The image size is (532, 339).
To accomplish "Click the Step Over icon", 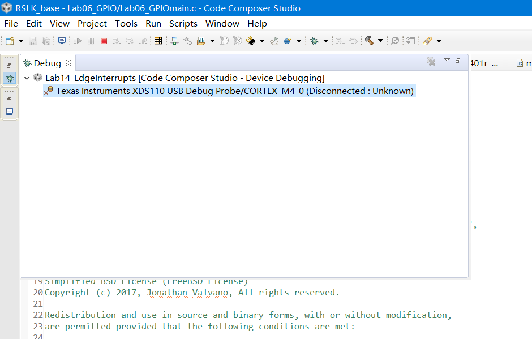I will pos(130,41).
